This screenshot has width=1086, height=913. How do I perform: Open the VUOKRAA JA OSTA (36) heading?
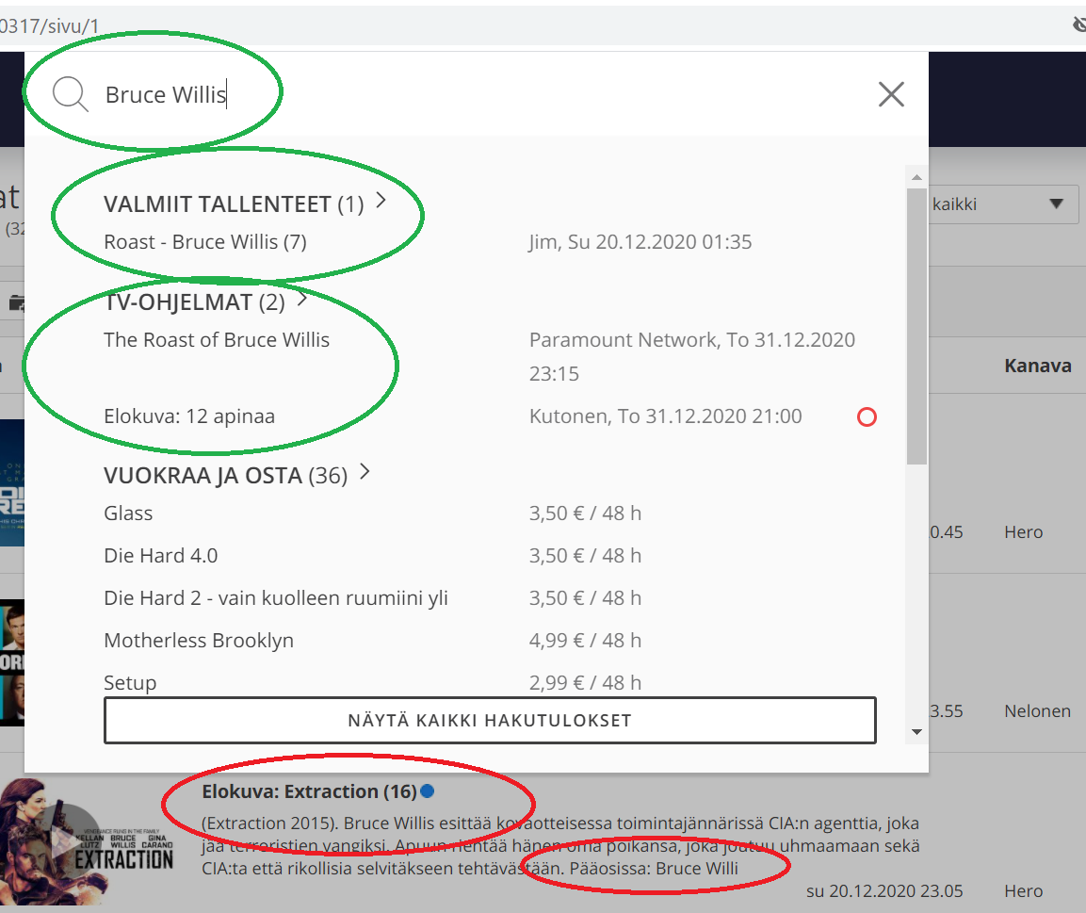(x=225, y=476)
